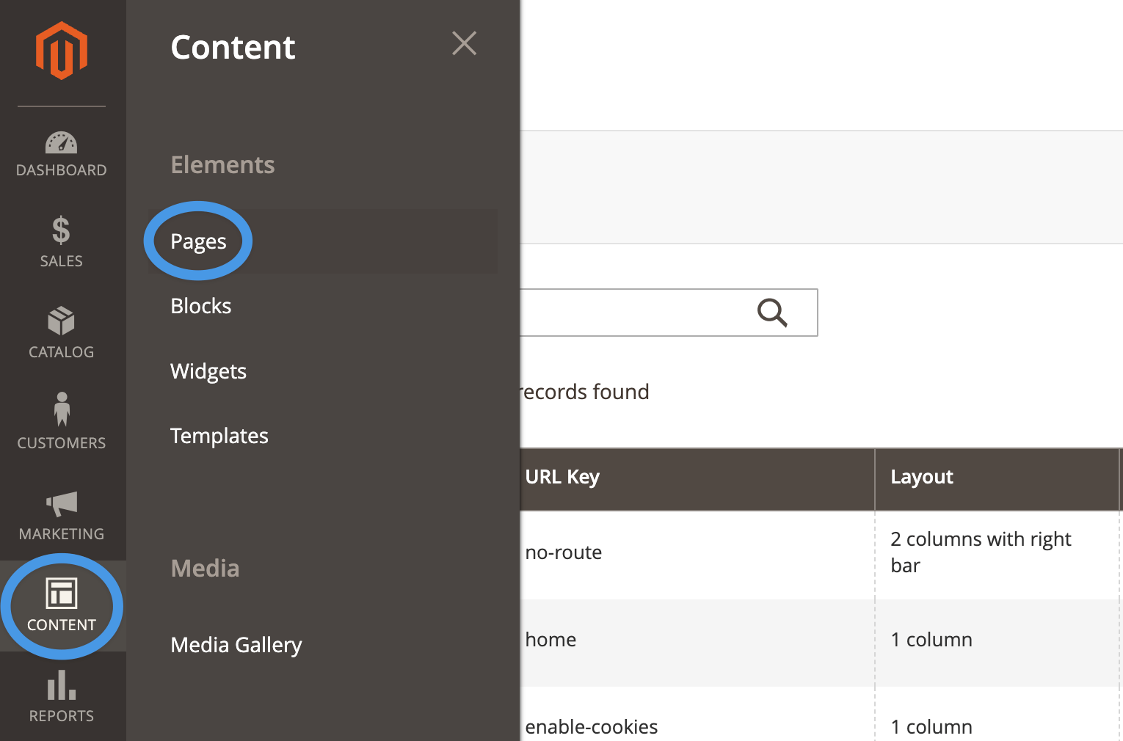Open the enable-cookies page record
Viewport: 1123px width, 741px height.
[x=591, y=726]
